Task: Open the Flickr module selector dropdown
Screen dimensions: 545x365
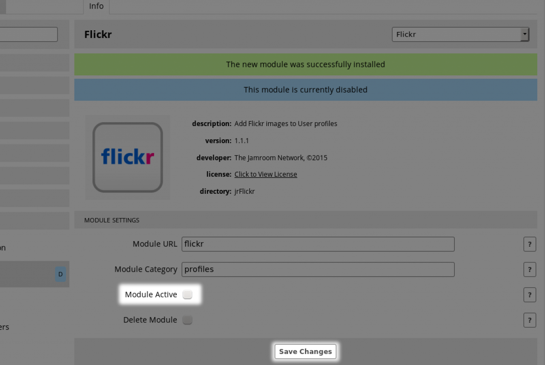Action: tap(461, 34)
